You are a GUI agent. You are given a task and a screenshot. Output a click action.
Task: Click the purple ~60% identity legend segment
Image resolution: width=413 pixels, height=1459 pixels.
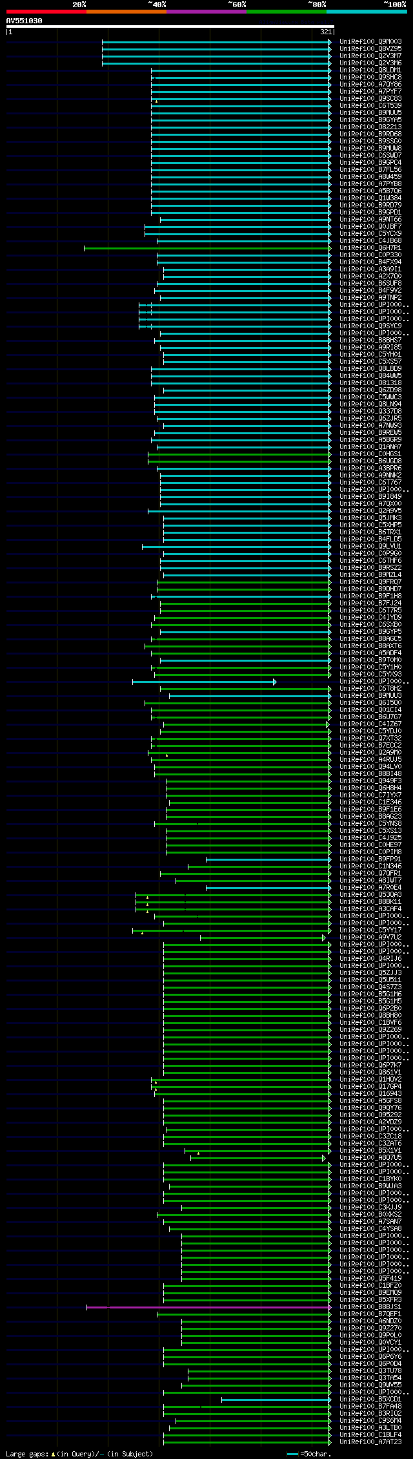click(206, 12)
